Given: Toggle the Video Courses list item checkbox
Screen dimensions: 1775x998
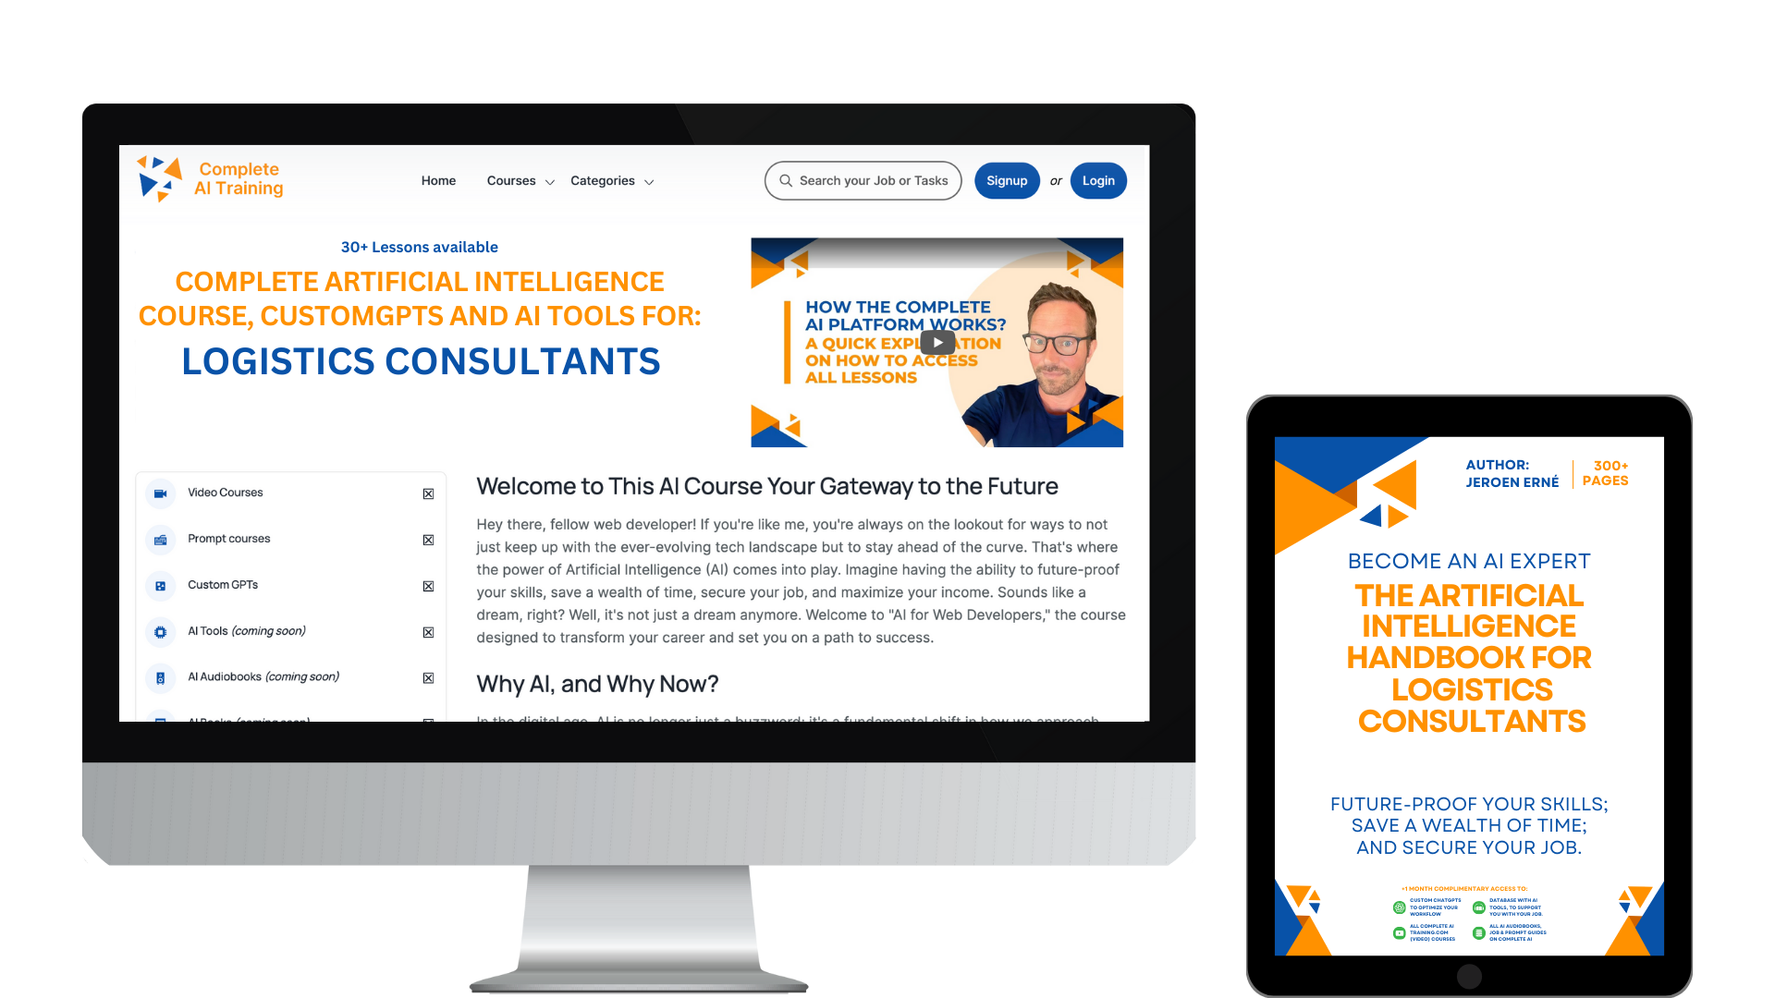Looking at the screenshot, I should [x=427, y=493].
